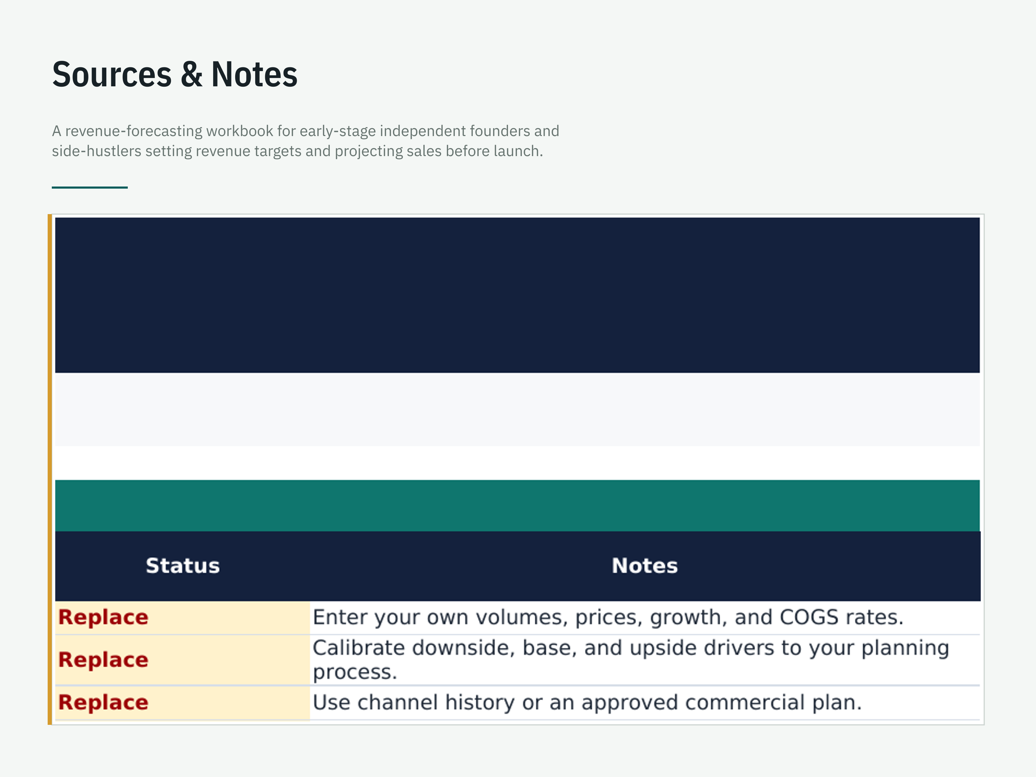Select the revenue-forecasting workbook description text
Viewport: 1036px width, 777px height.
(x=305, y=141)
